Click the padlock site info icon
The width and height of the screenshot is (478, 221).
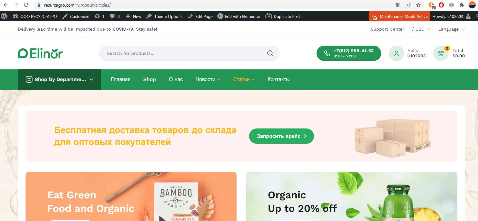[39, 5]
